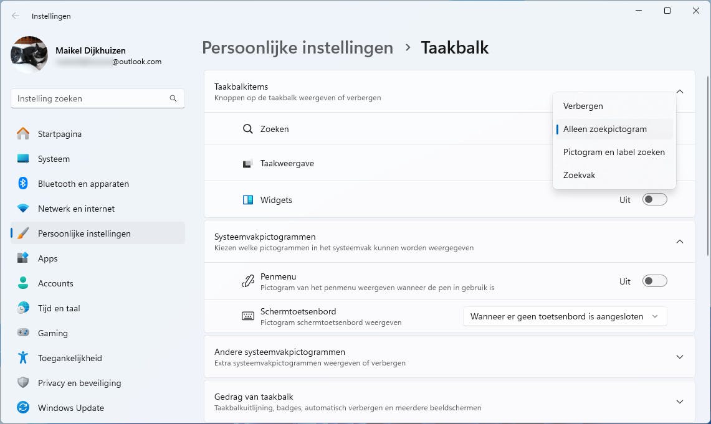Select the Zoekvak menu option
711x424 pixels.
[580, 175]
